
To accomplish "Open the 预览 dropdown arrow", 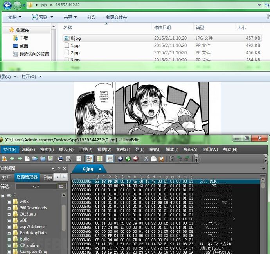I will click(52, 17).
